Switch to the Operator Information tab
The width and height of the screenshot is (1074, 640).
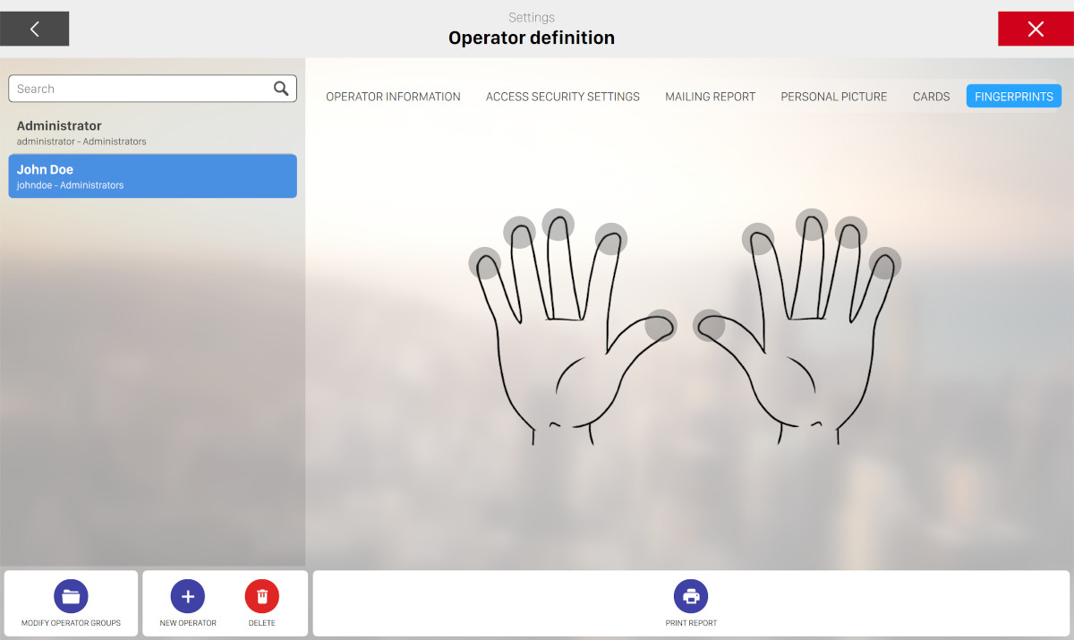(x=393, y=97)
